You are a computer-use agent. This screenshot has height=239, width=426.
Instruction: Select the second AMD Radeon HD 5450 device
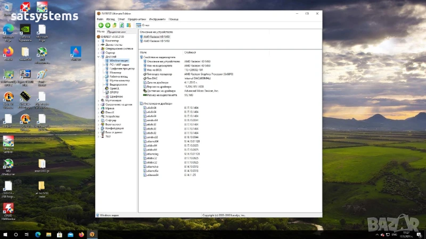tap(156, 41)
